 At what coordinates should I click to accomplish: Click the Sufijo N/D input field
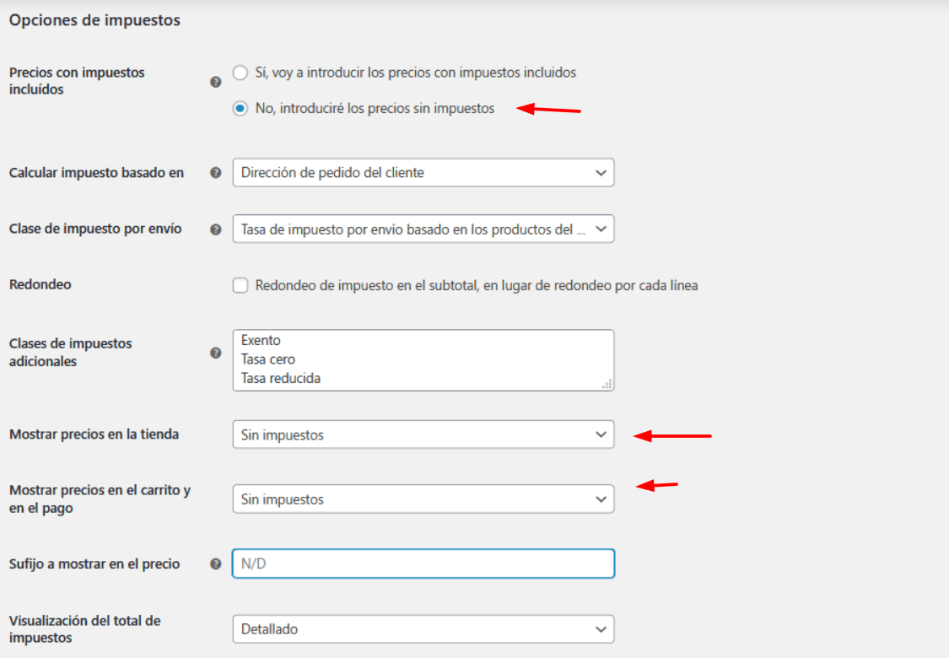[423, 564]
